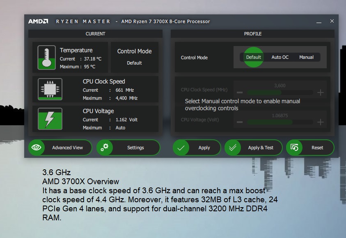Click the CPU Voltage (Volt) slider bar
This screenshot has height=238, width=346.
coord(280,122)
